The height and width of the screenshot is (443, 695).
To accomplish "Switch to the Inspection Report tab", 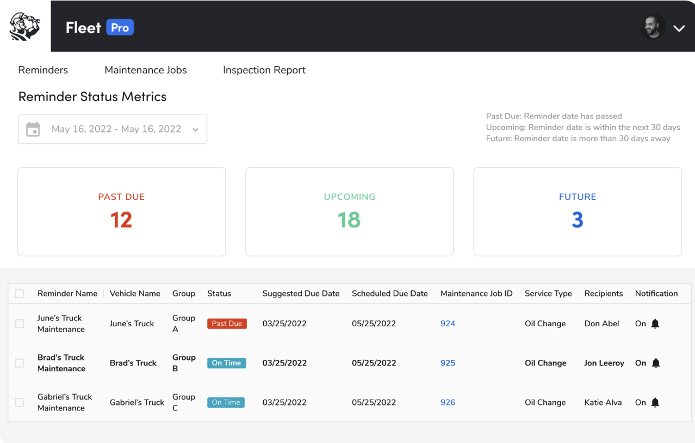I will tap(264, 70).
